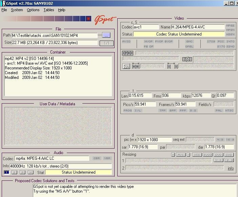Click the audio Status Undetermined bar
The image size is (238, 197).
pyautogui.click(x=78, y=172)
